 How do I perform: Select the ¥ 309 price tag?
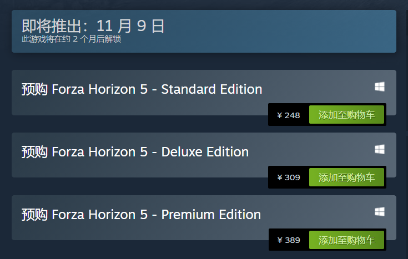[289, 177]
